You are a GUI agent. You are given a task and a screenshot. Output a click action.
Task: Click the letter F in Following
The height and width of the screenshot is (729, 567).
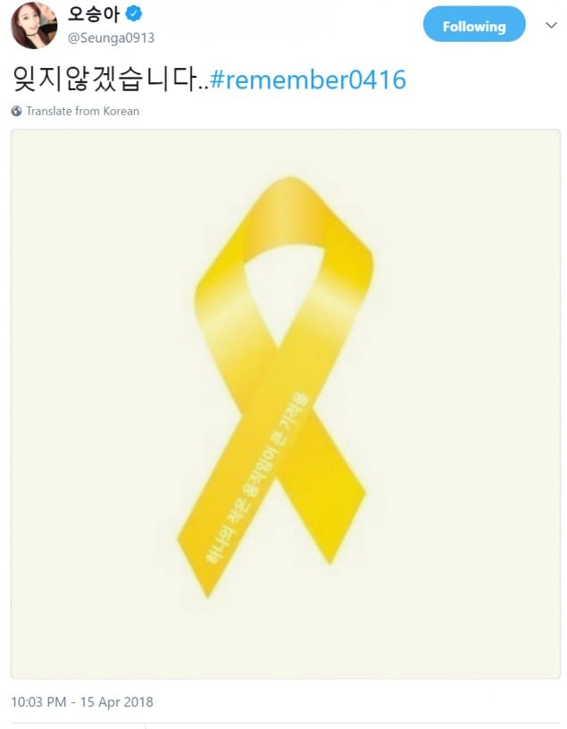coord(446,27)
